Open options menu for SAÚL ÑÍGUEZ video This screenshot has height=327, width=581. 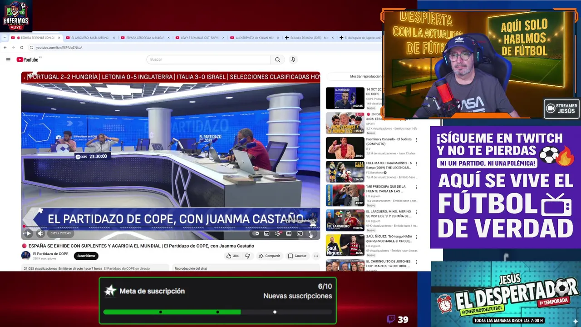pyautogui.click(x=417, y=238)
